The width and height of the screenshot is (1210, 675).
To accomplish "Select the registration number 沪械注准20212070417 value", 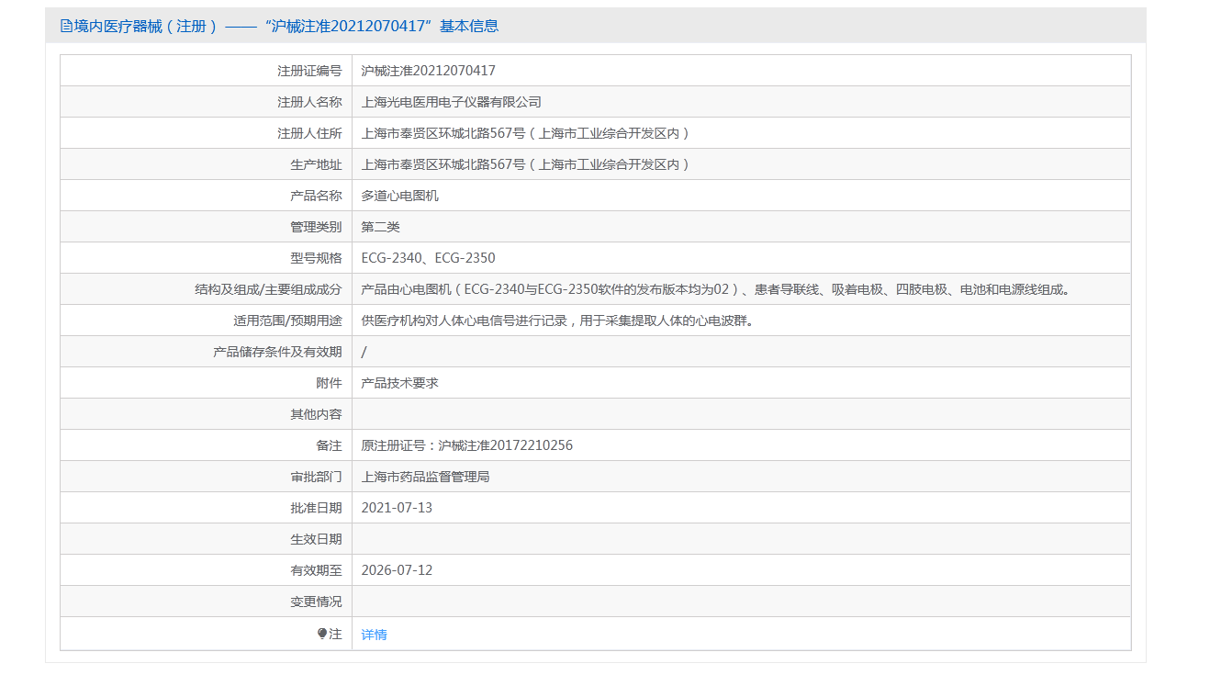I will tap(429, 71).
